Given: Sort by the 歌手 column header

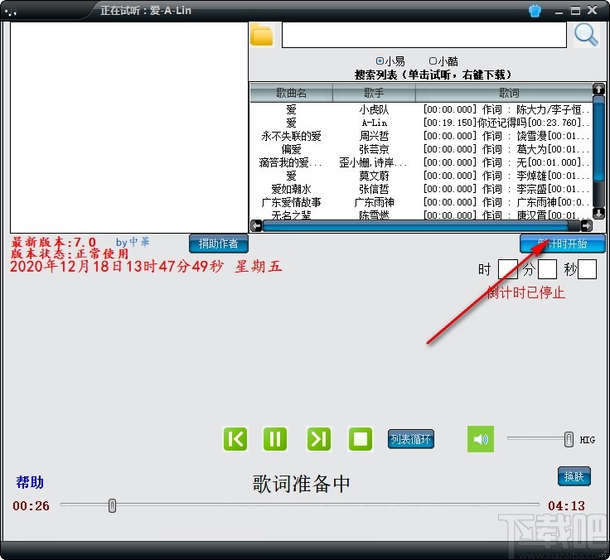Looking at the screenshot, I should 374,94.
